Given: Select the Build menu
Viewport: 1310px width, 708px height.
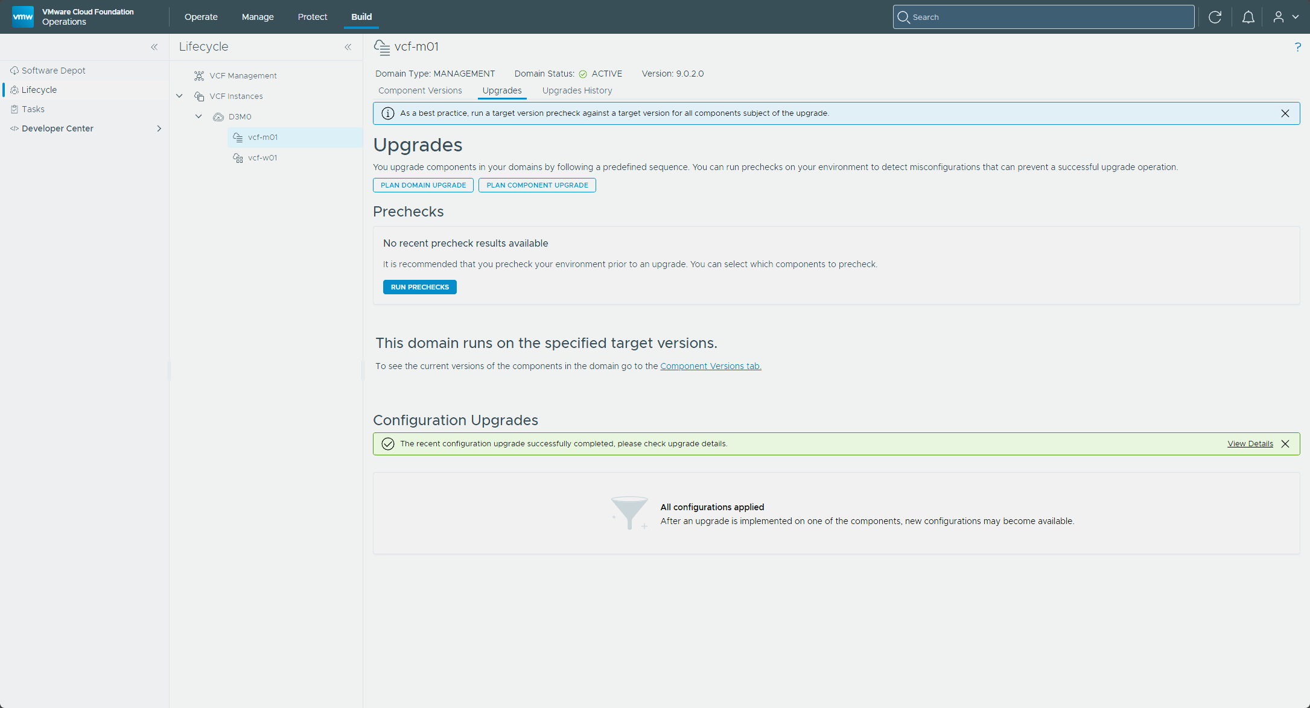Looking at the screenshot, I should (x=361, y=17).
